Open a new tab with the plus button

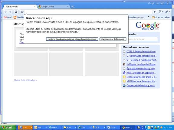click(72, 7)
